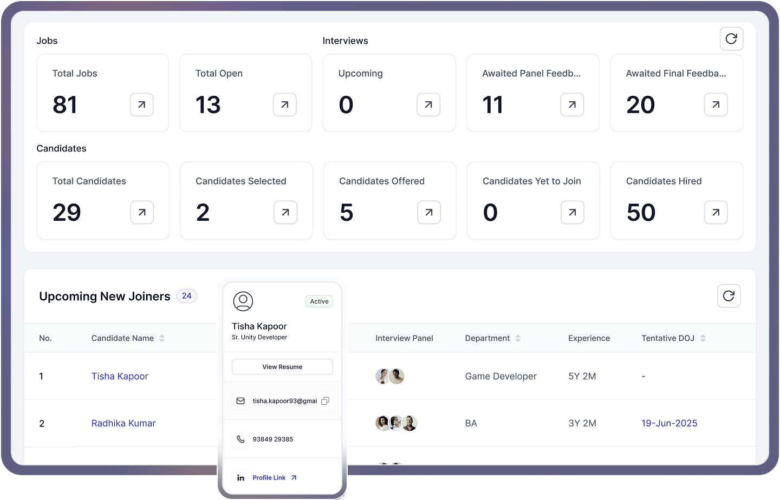
Task: Click Radhika Kumar's interview panel avatars
Action: [x=396, y=423]
